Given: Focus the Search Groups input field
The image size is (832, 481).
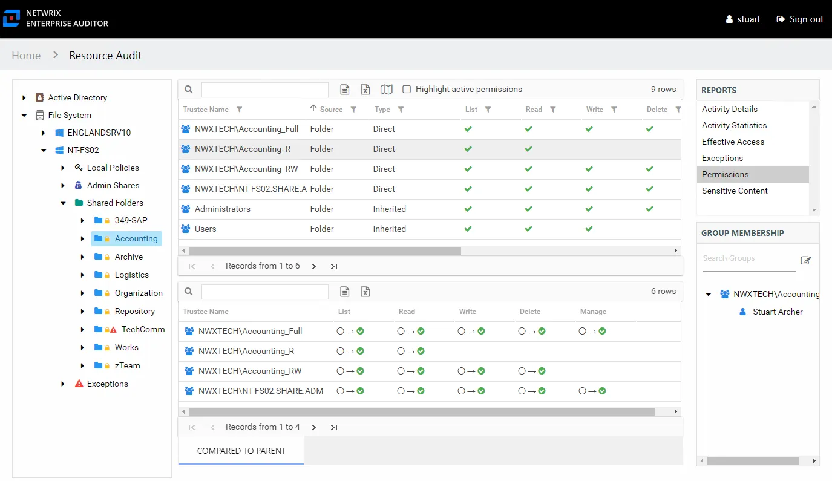Looking at the screenshot, I should tap(748, 259).
